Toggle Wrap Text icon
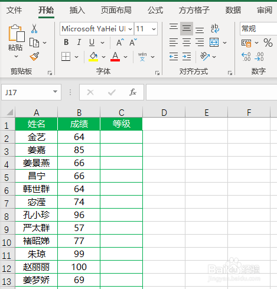The height and width of the screenshot is (289, 277). pyautogui.click(x=214, y=29)
